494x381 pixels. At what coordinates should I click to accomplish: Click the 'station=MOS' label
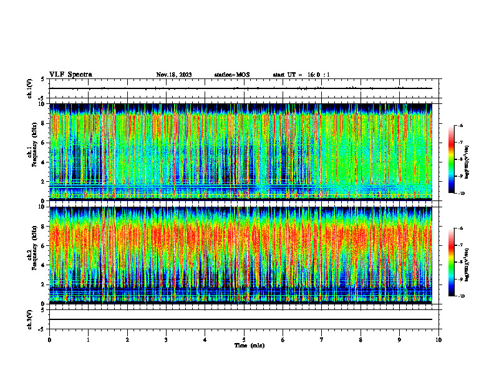(232, 75)
